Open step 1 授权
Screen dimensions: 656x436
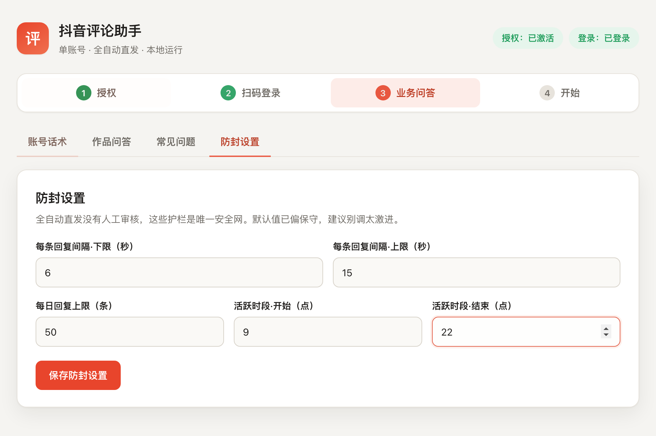coord(96,93)
